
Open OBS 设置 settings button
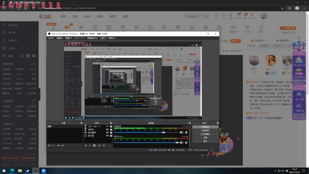tap(205, 138)
